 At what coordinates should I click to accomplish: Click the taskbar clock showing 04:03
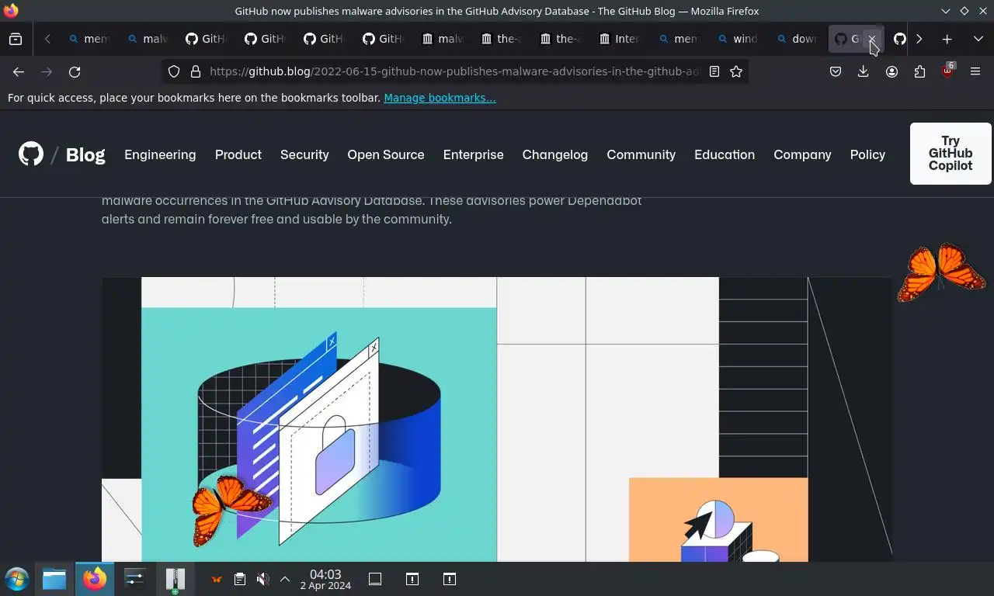pos(325,579)
